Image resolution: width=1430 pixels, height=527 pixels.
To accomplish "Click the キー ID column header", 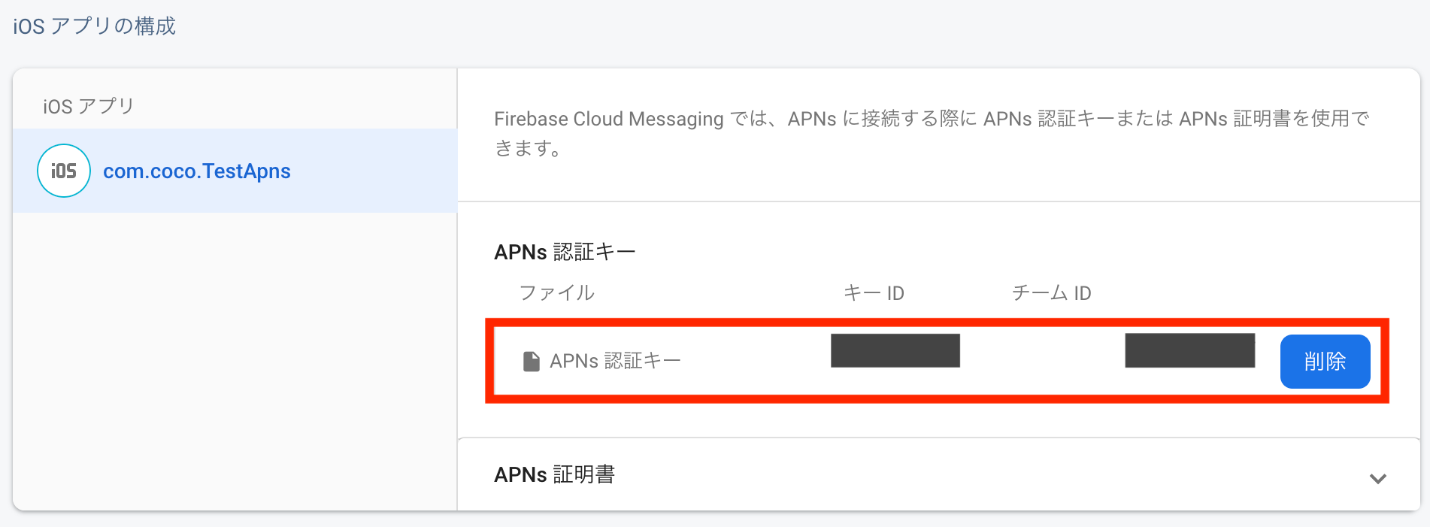I will [874, 292].
